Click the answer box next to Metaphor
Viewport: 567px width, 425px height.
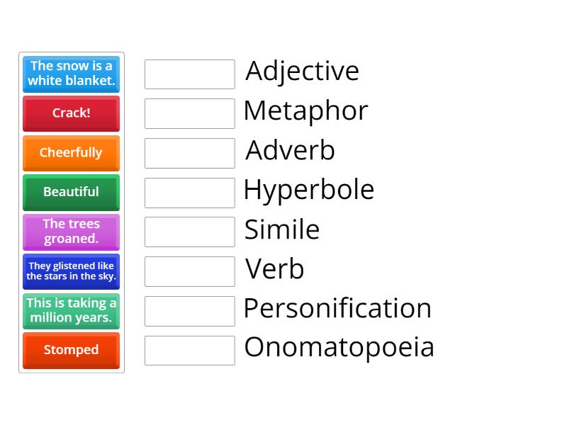coord(189,113)
